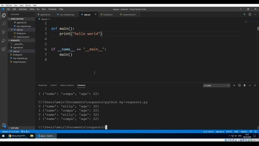259x146 pixels.
Task: Open the Run and Debug view
Action: click(x=4, y=41)
